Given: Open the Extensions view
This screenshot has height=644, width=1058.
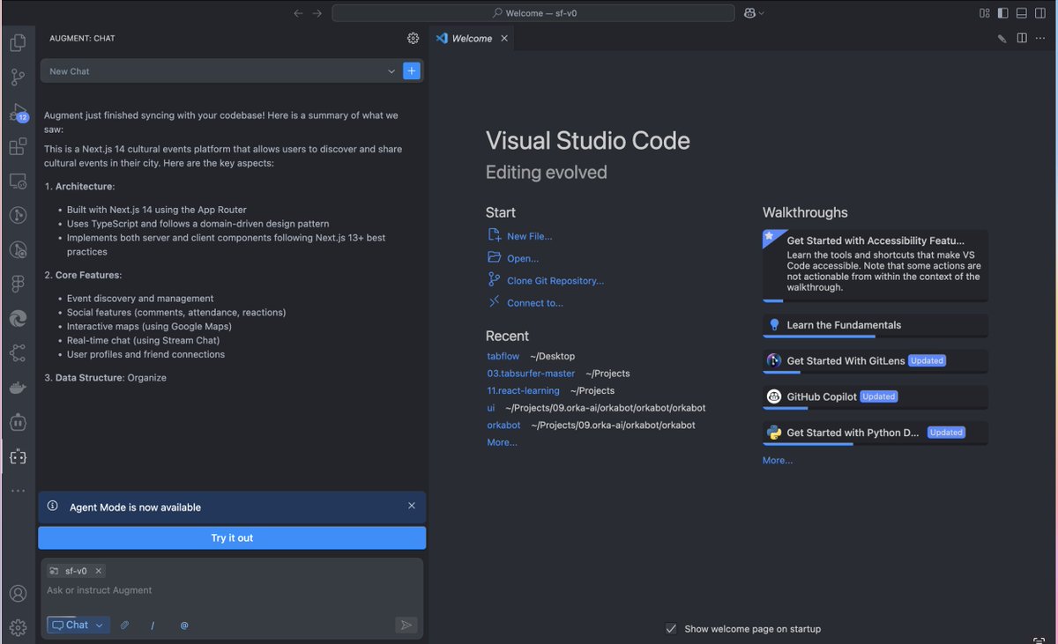Looking at the screenshot, I should point(18,146).
